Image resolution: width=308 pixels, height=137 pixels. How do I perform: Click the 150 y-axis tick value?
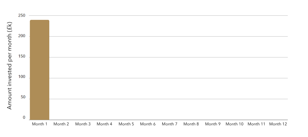pyautogui.click(x=22, y=57)
